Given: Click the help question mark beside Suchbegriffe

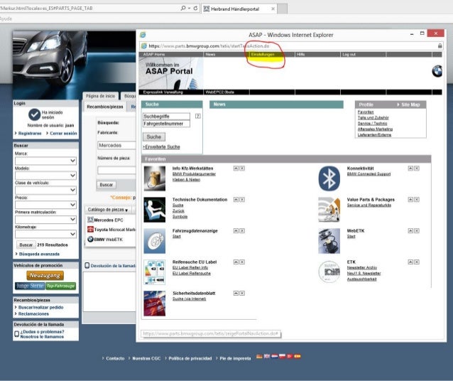Looking at the screenshot, I should [198, 116].
